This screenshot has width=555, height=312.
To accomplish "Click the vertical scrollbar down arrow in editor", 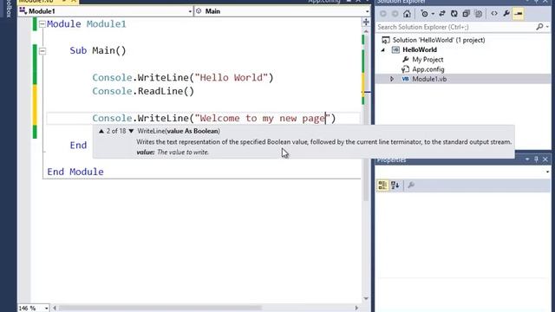I will tap(366, 299).
